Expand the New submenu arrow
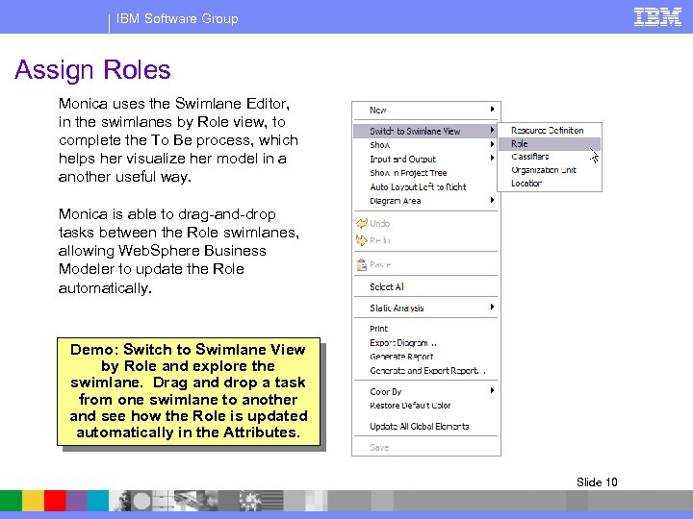Viewport: 693px width, 519px height. 493,109
